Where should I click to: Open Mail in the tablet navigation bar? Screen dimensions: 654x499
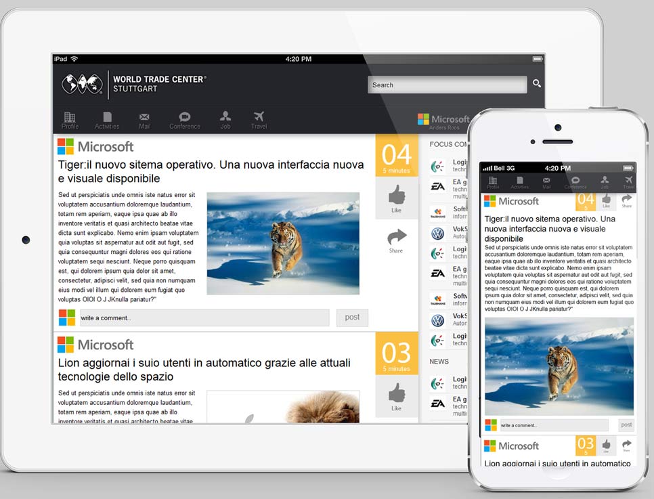[144, 120]
